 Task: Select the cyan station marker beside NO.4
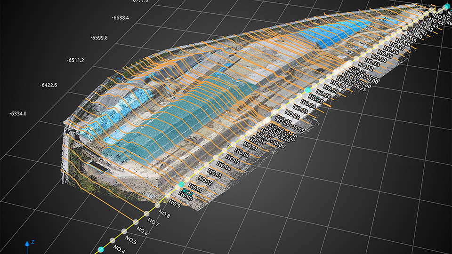coord(100,249)
